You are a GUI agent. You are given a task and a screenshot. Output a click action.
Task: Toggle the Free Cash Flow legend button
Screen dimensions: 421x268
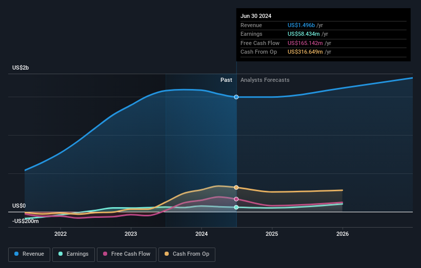coord(127,254)
